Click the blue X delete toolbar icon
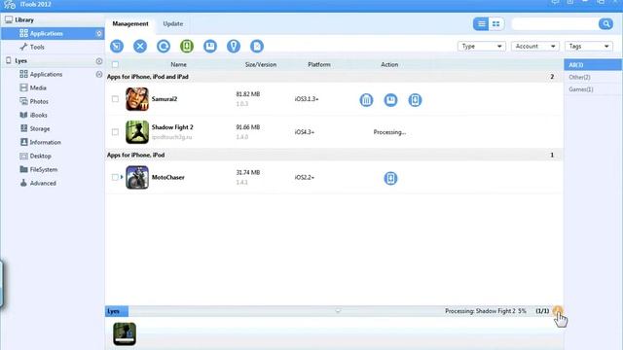 [x=140, y=46]
